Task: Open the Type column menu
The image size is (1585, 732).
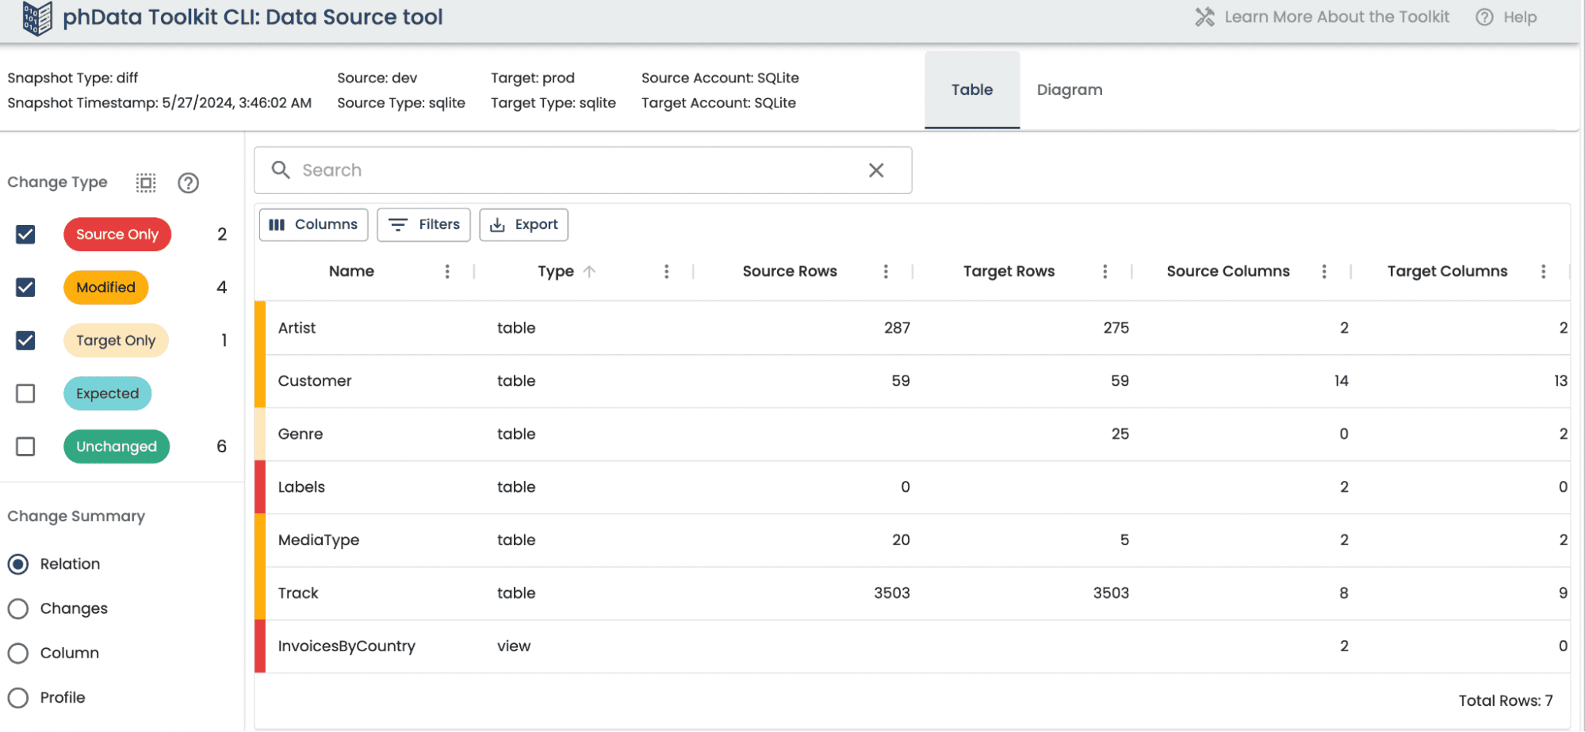Action: click(x=667, y=272)
